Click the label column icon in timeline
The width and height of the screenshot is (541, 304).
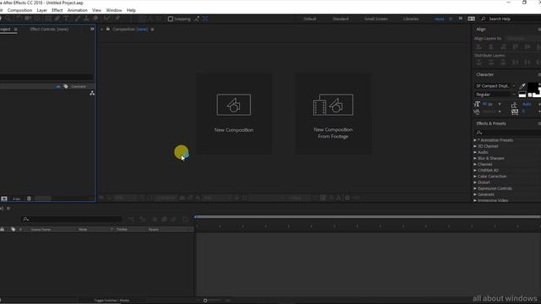[14, 229]
